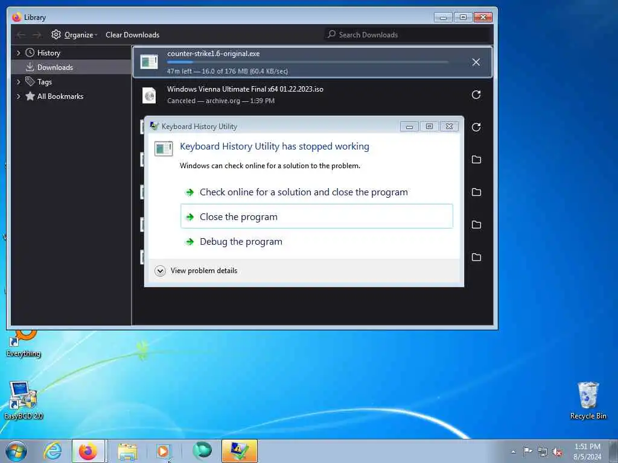Click Keyboard History Utility title bar icon
618x463 pixels.
[154, 126]
